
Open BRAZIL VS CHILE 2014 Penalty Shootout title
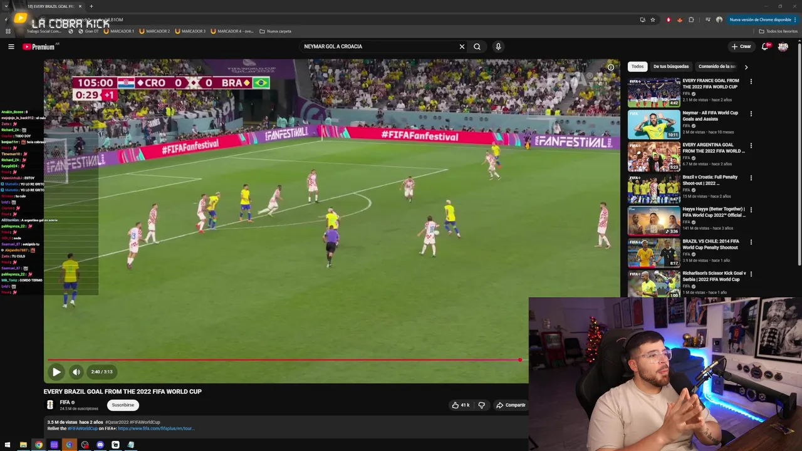pos(711,244)
